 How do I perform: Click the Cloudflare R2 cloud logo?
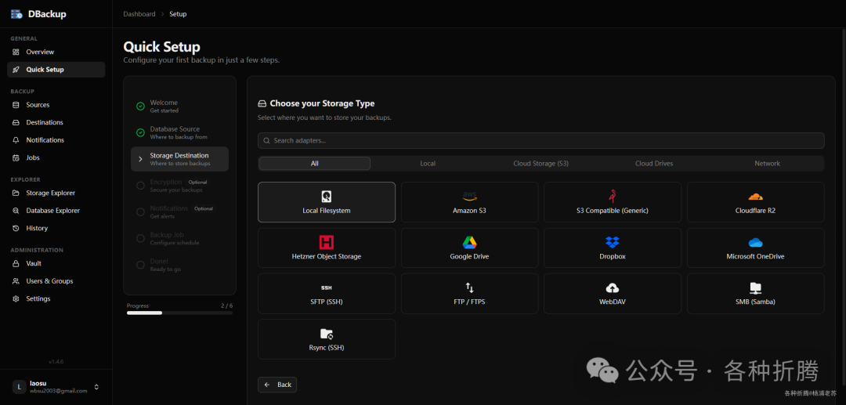(755, 197)
